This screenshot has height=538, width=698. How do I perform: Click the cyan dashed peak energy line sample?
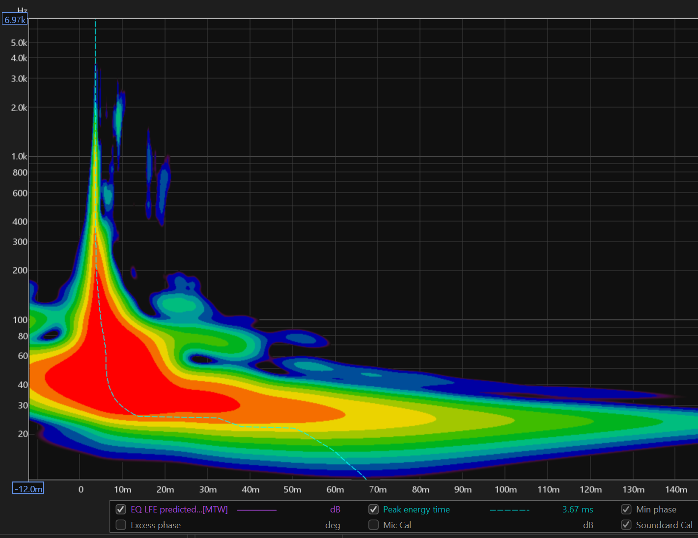click(x=509, y=510)
